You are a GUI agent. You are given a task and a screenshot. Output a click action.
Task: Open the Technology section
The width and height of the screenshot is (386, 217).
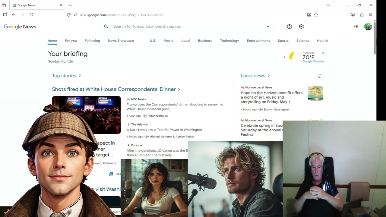(x=229, y=41)
